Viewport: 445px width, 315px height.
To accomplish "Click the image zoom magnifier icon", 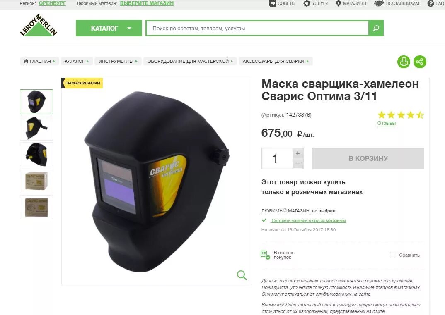I will (x=242, y=275).
